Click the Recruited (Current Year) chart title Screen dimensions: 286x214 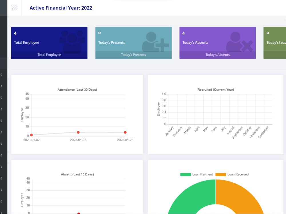[x=216, y=90]
